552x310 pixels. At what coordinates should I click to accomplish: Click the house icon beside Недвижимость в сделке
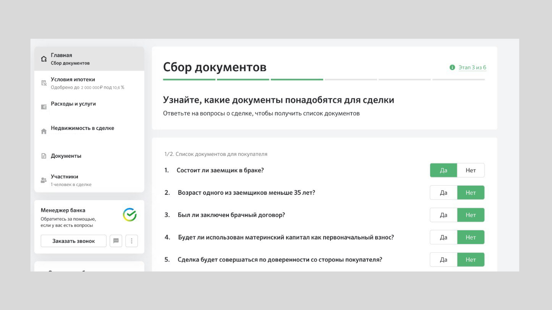pyautogui.click(x=44, y=131)
